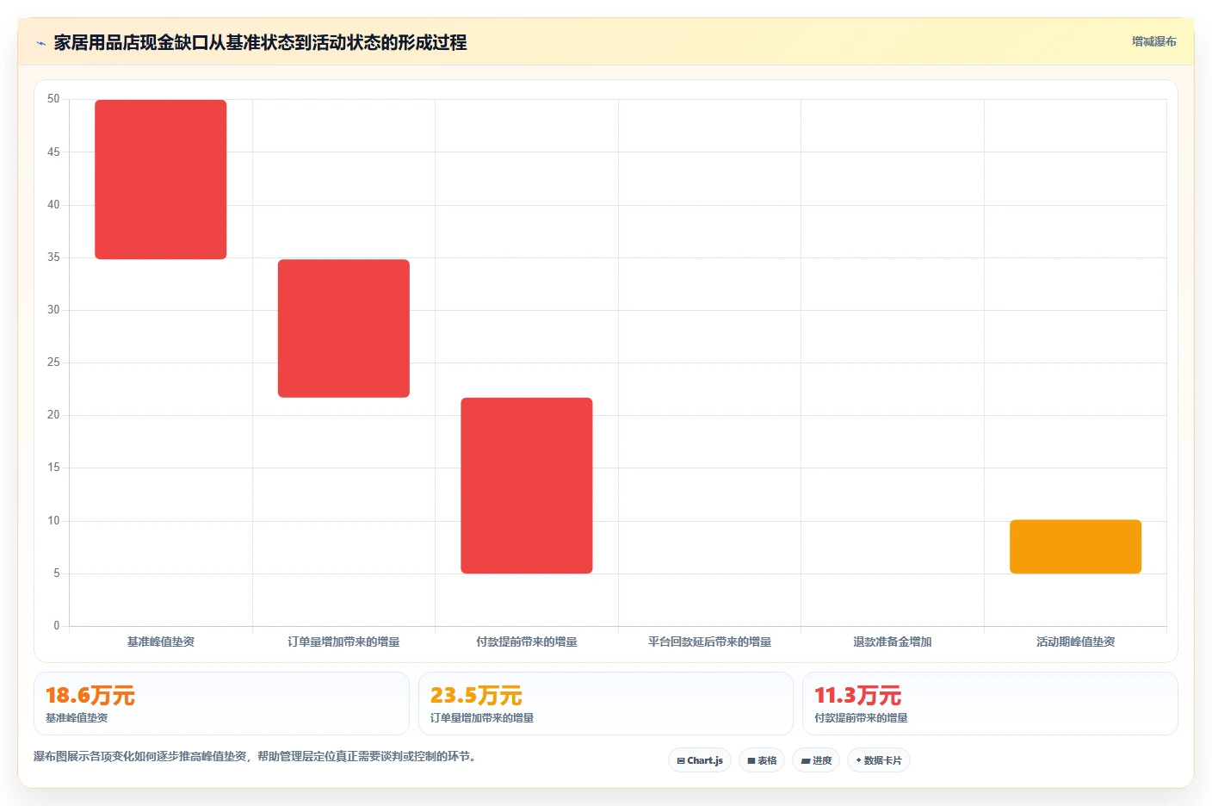
Task: Open the 23.5万元 订单量增加 card
Action: click(x=606, y=704)
